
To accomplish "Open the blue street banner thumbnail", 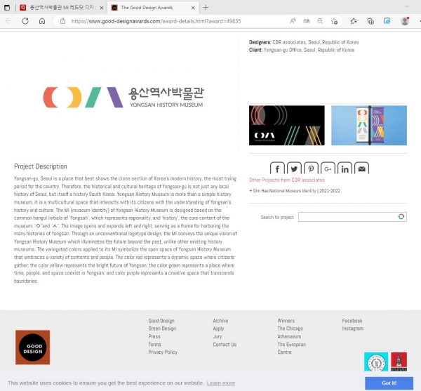I will pos(369,126).
